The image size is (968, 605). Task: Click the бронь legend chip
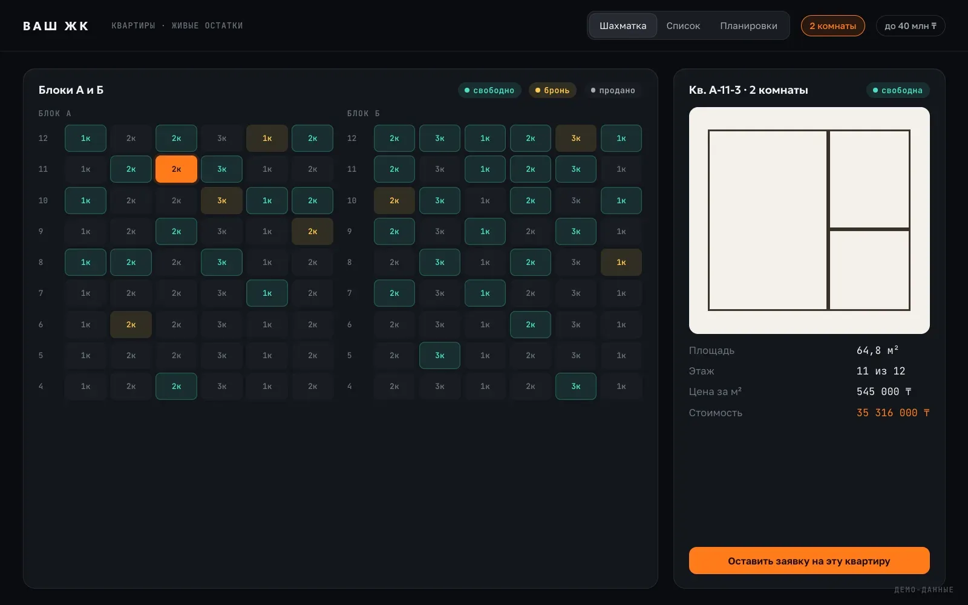(552, 90)
